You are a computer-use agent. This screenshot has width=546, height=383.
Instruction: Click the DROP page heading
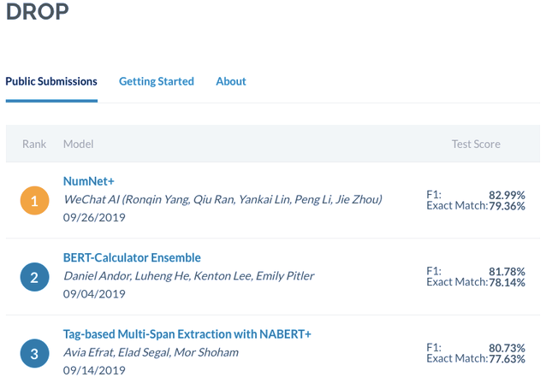coord(38,13)
